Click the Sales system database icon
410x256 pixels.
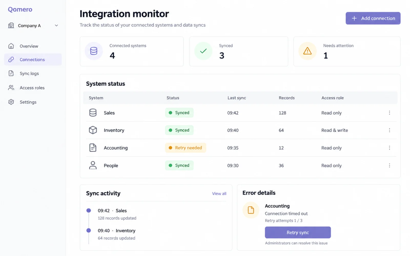tap(93, 113)
